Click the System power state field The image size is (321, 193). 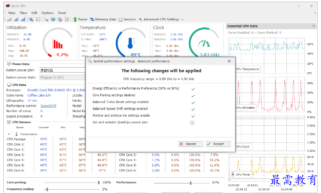(63, 78)
